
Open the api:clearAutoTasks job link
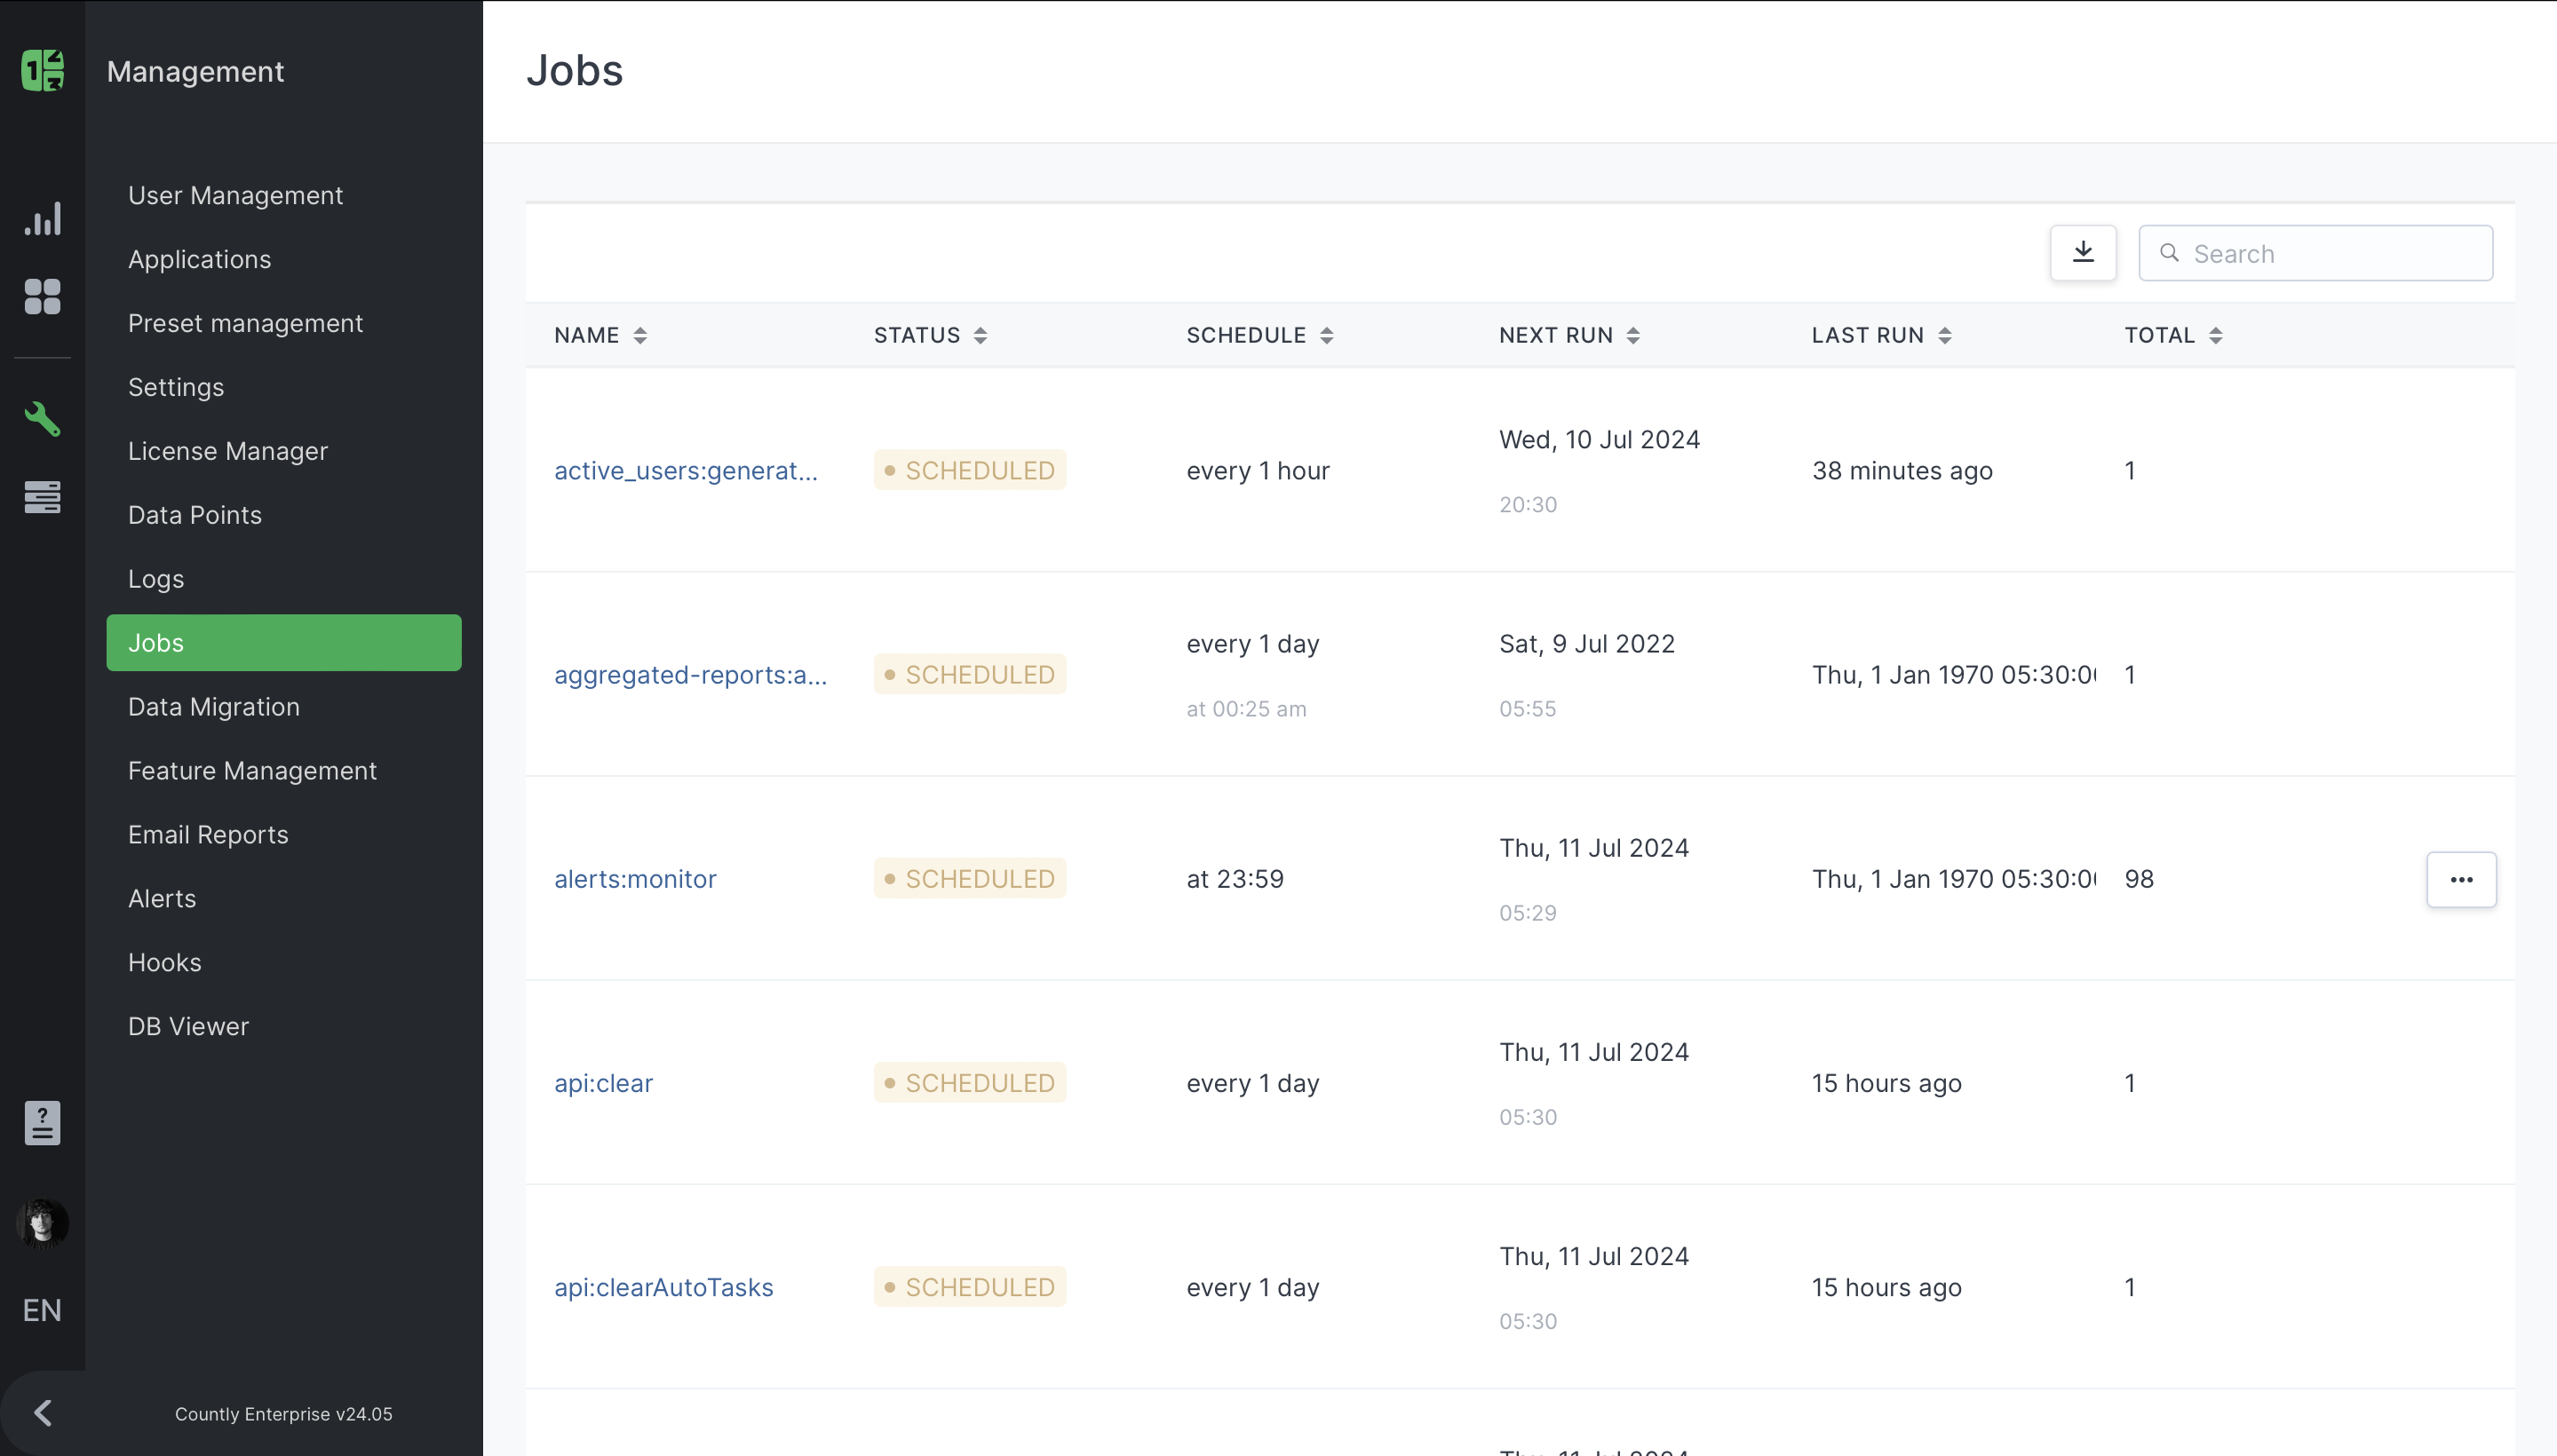pyautogui.click(x=663, y=1287)
